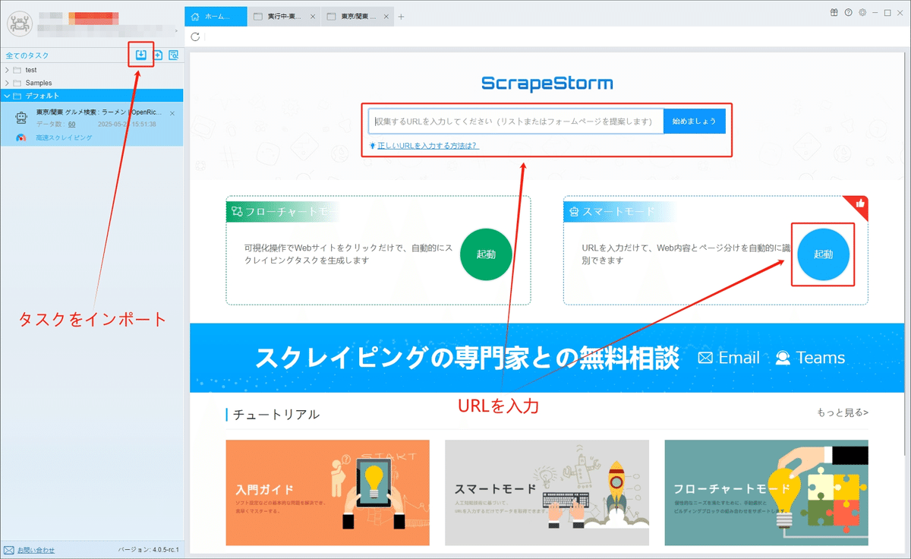Image resolution: width=911 pixels, height=559 pixels.
Task: Click the 始めましょう button
Action: pos(695,122)
